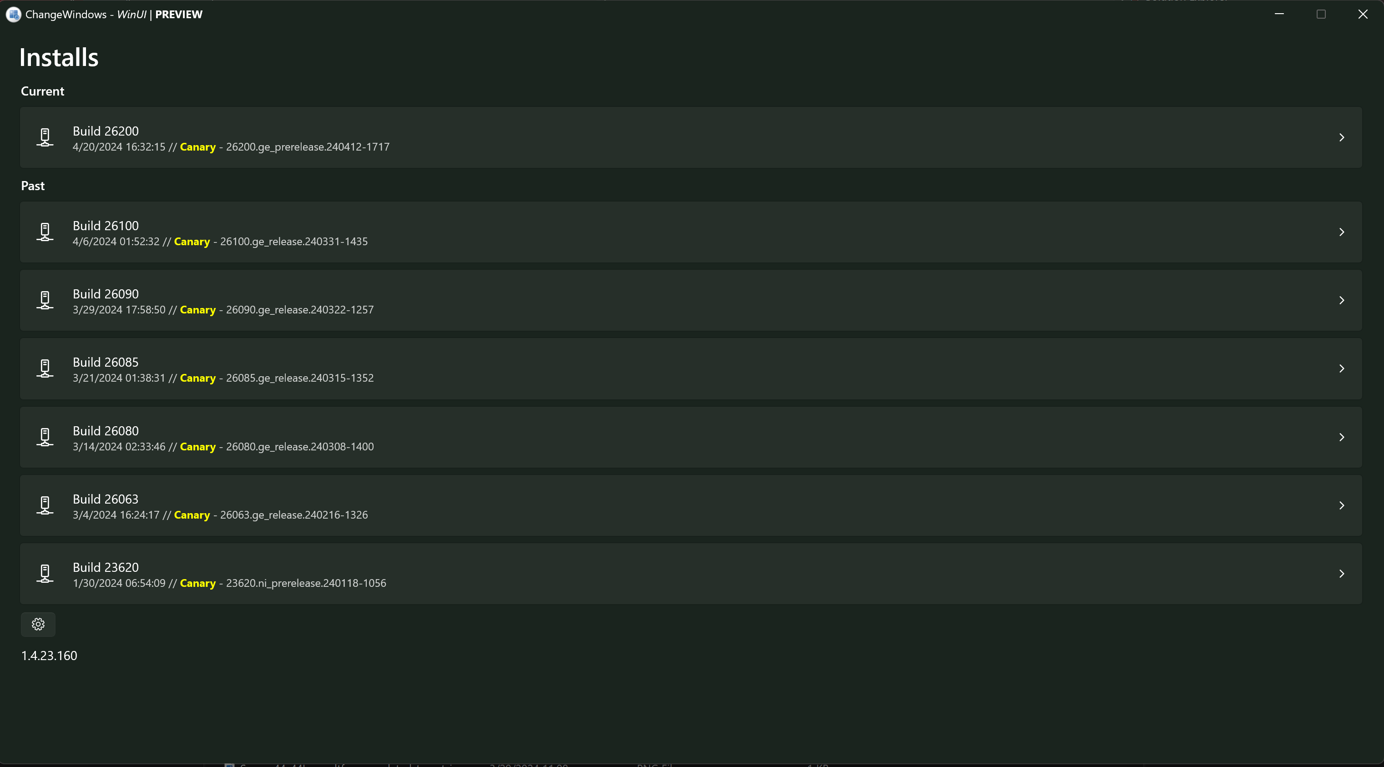
Task: Expand Build 26080 chevron arrow
Action: 1342,437
